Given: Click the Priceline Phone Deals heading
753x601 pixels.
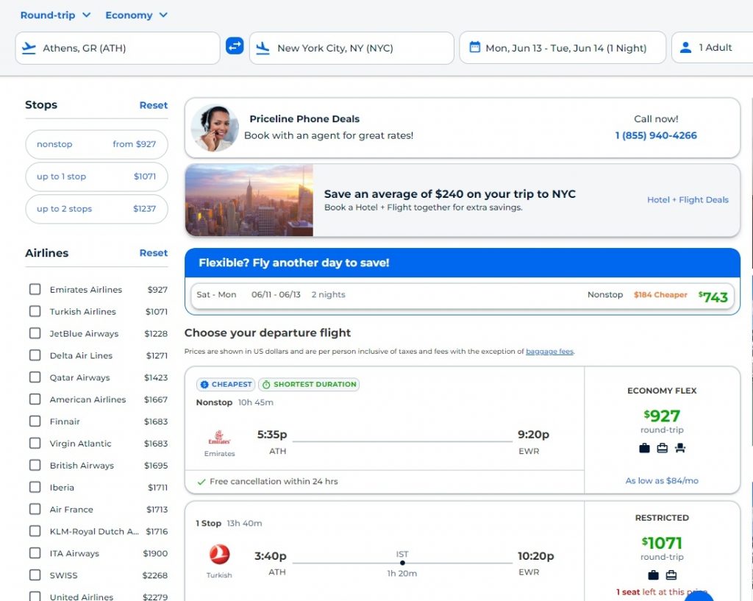Looking at the screenshot, I should [304, 118].
